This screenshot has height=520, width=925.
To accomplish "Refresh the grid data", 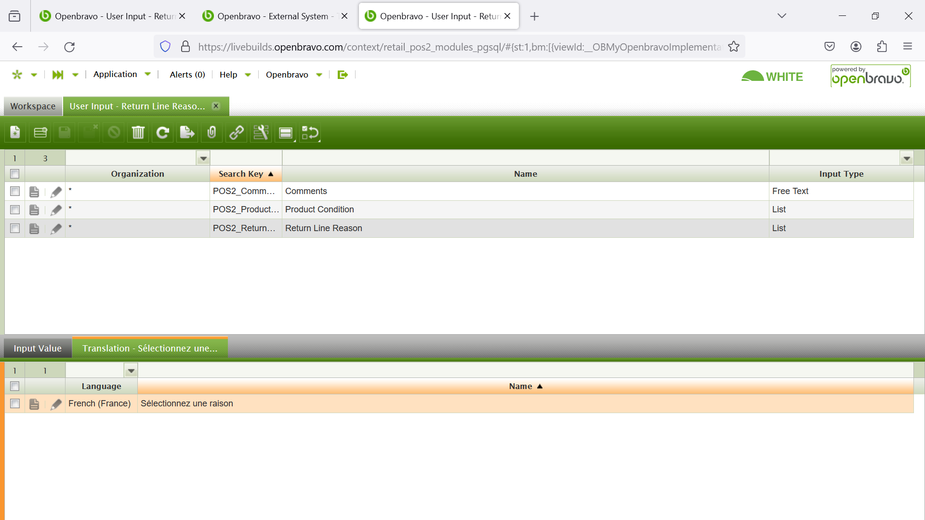I will [x=162, y=132].
